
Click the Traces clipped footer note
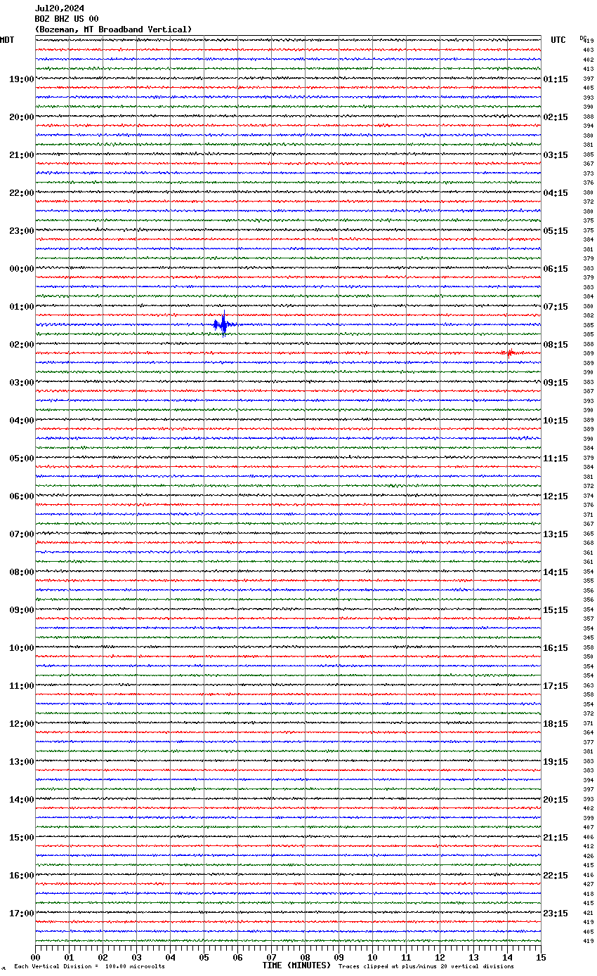[x=426, y=966]
